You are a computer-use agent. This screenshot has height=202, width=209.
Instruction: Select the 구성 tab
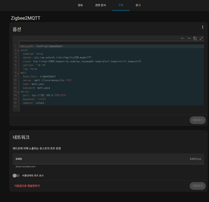point(121,5)
